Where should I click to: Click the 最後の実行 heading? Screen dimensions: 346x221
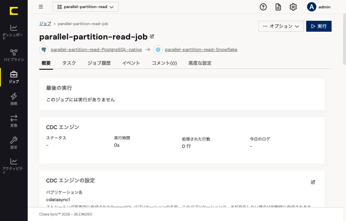pos(59,88)
